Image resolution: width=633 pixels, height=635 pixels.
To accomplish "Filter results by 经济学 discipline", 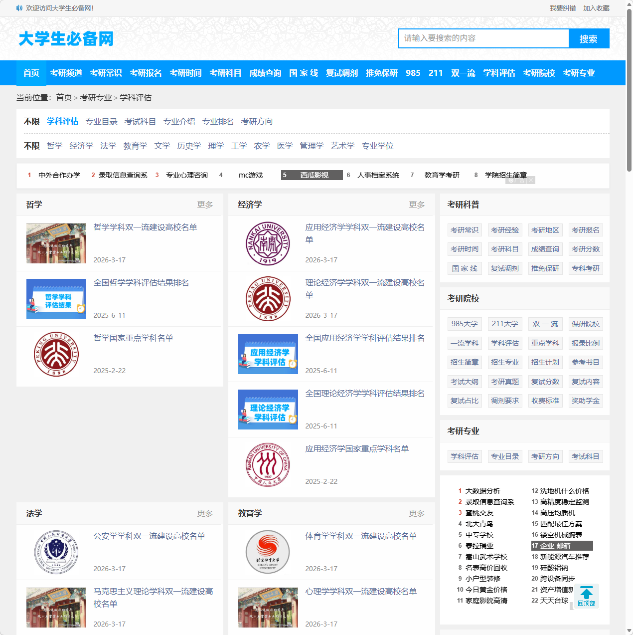I will (81, 146).
